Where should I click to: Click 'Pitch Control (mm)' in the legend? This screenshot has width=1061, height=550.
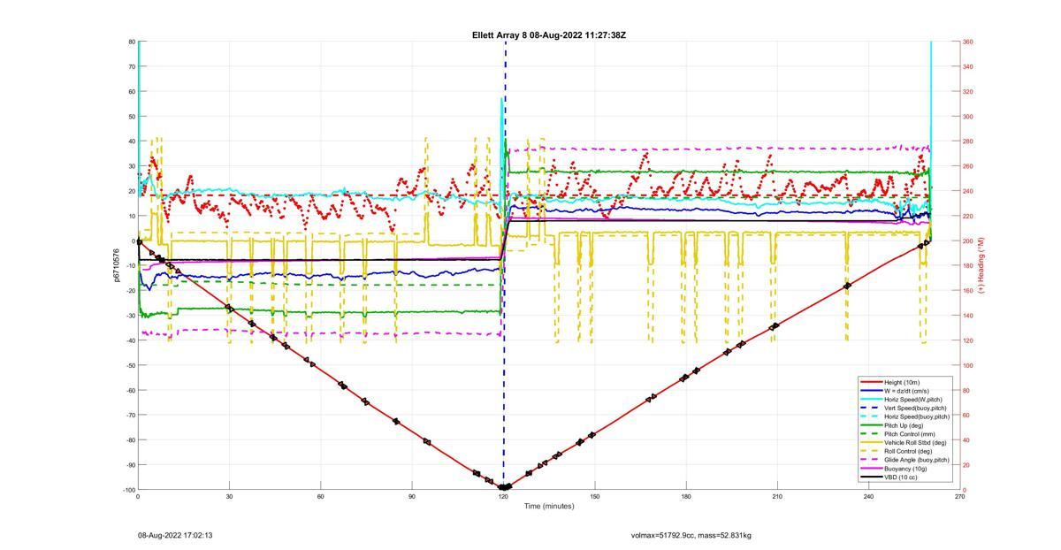click(909, 434)
